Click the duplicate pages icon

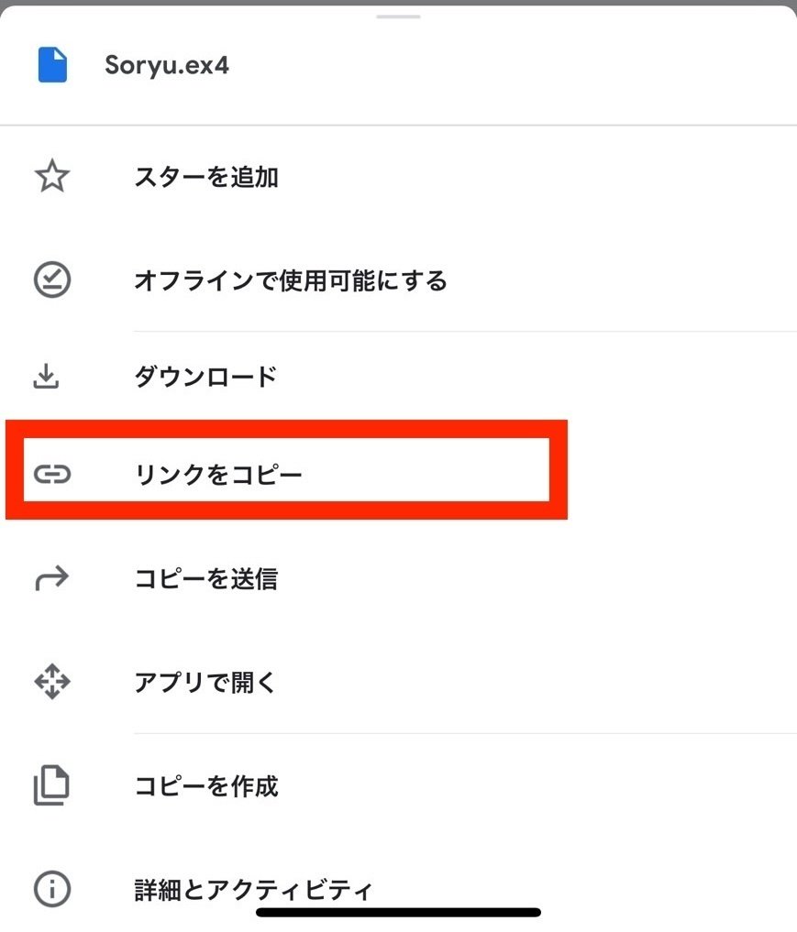point(51,785)
